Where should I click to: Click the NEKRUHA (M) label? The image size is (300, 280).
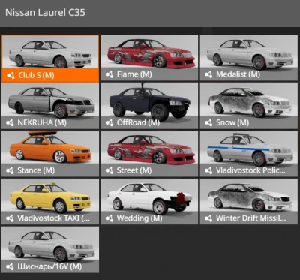(x=42, y=123)
